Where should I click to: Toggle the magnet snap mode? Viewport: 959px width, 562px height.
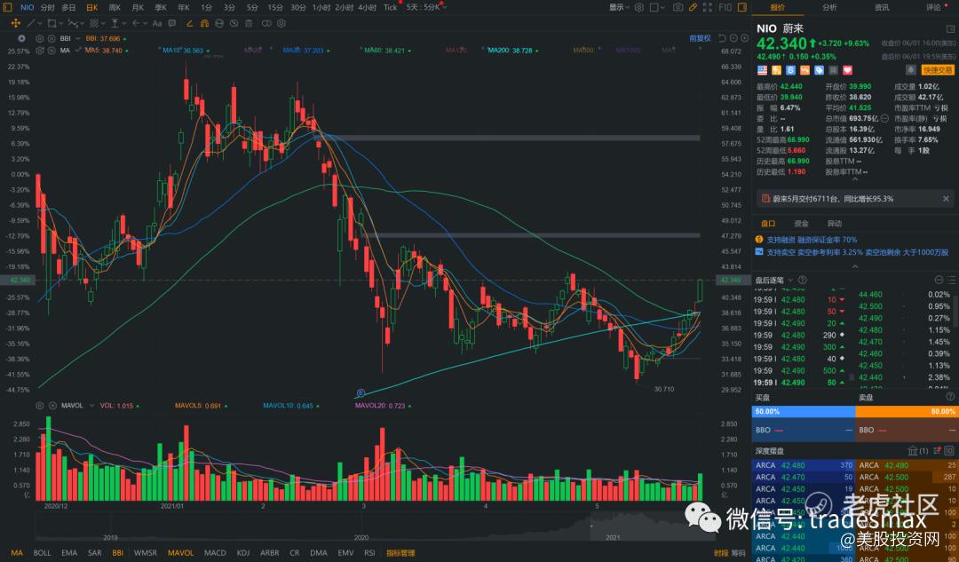pos(204,23)
